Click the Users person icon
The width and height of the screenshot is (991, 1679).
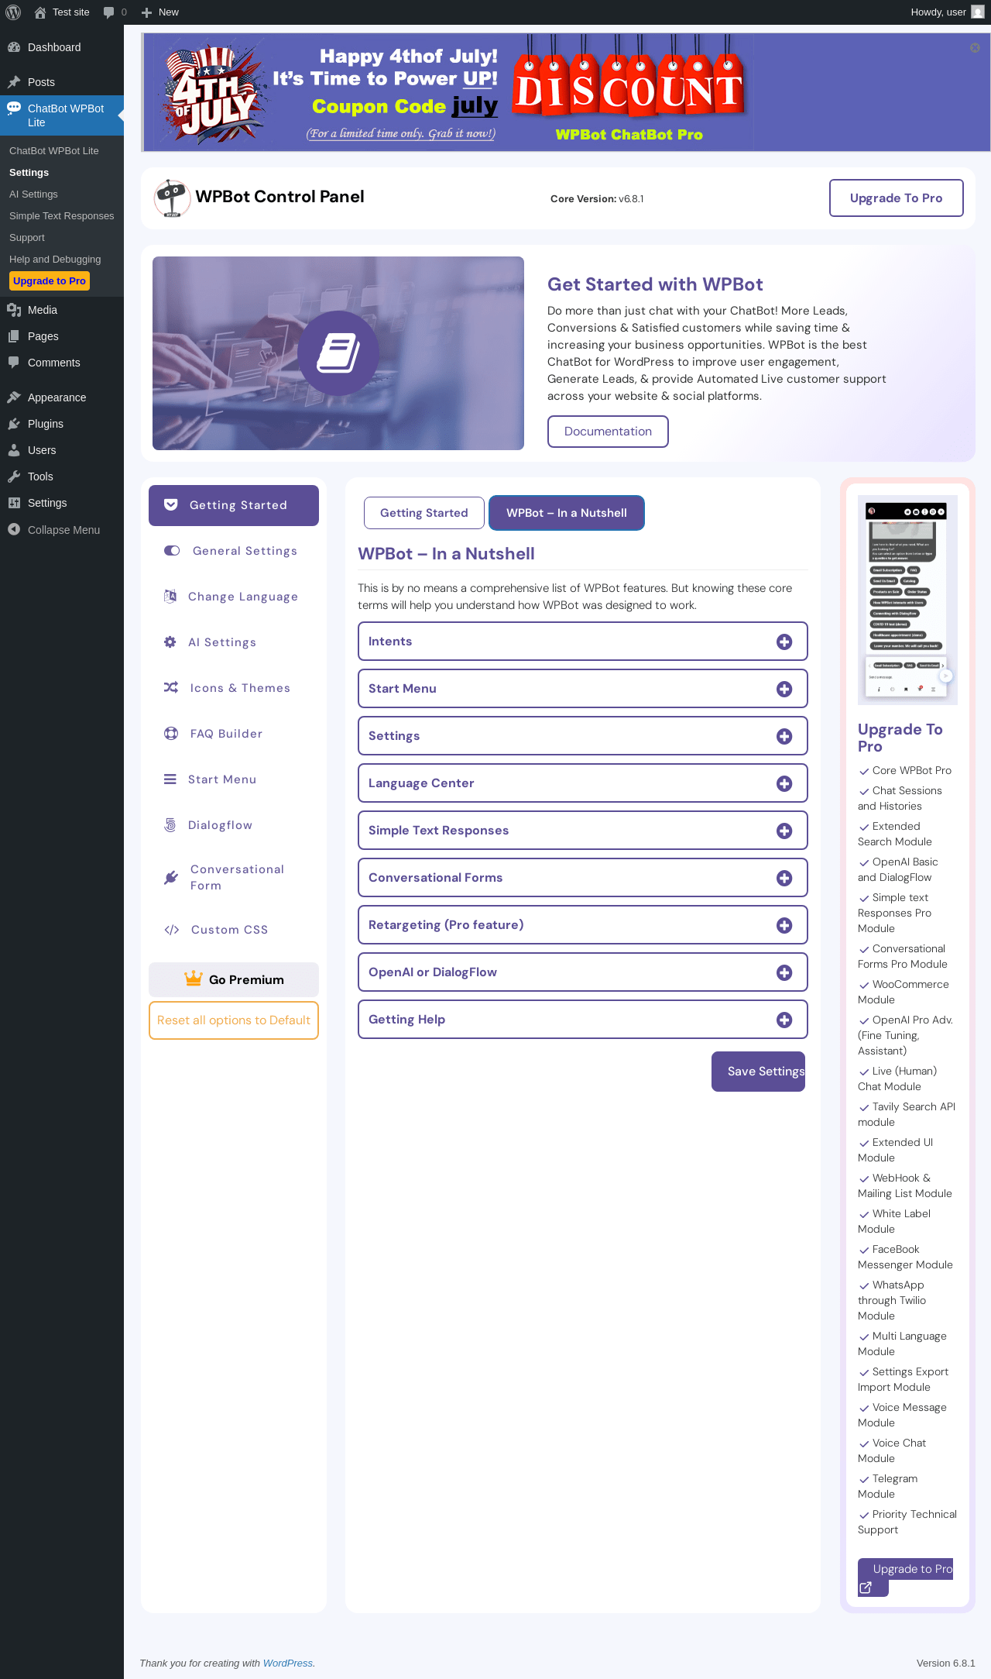(x=14, y=450)
